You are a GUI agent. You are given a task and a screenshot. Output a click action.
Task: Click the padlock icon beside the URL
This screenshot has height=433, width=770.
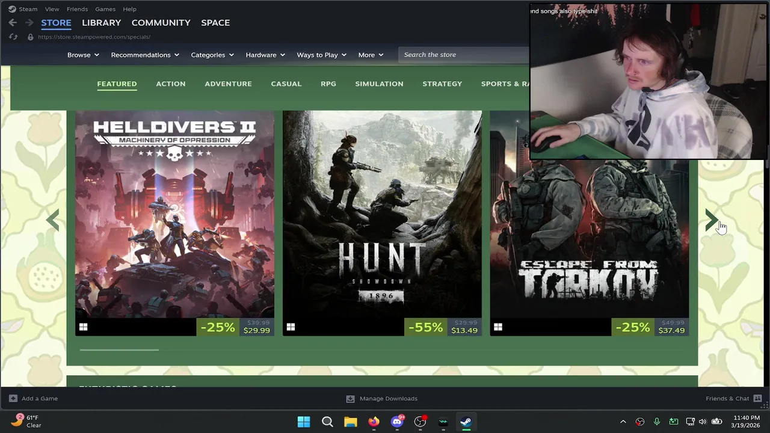click(x=31, y=37)
